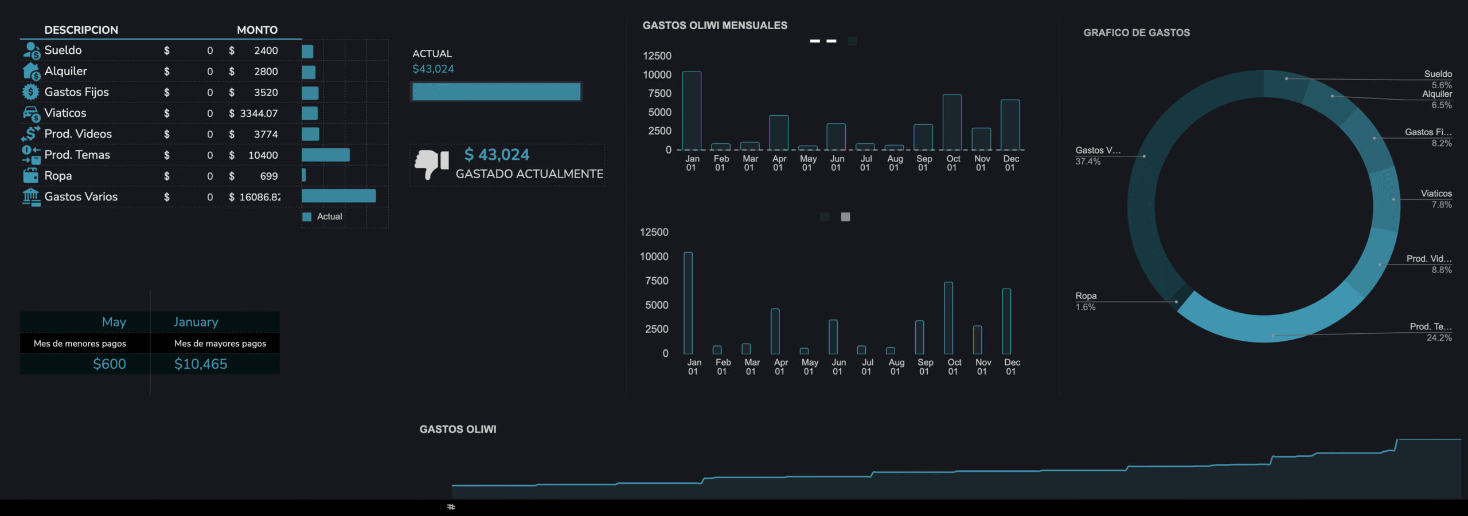The image size is (1468, 516).
Task: Click the Sueldo row person-with-coin icon
Action: pyautogui.click(x=32, y=50)
